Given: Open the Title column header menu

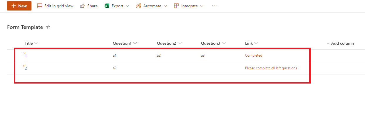Looking at the screenshot, I should 31,43.
